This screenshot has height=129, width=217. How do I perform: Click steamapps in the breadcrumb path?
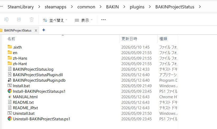click(56, 7)
